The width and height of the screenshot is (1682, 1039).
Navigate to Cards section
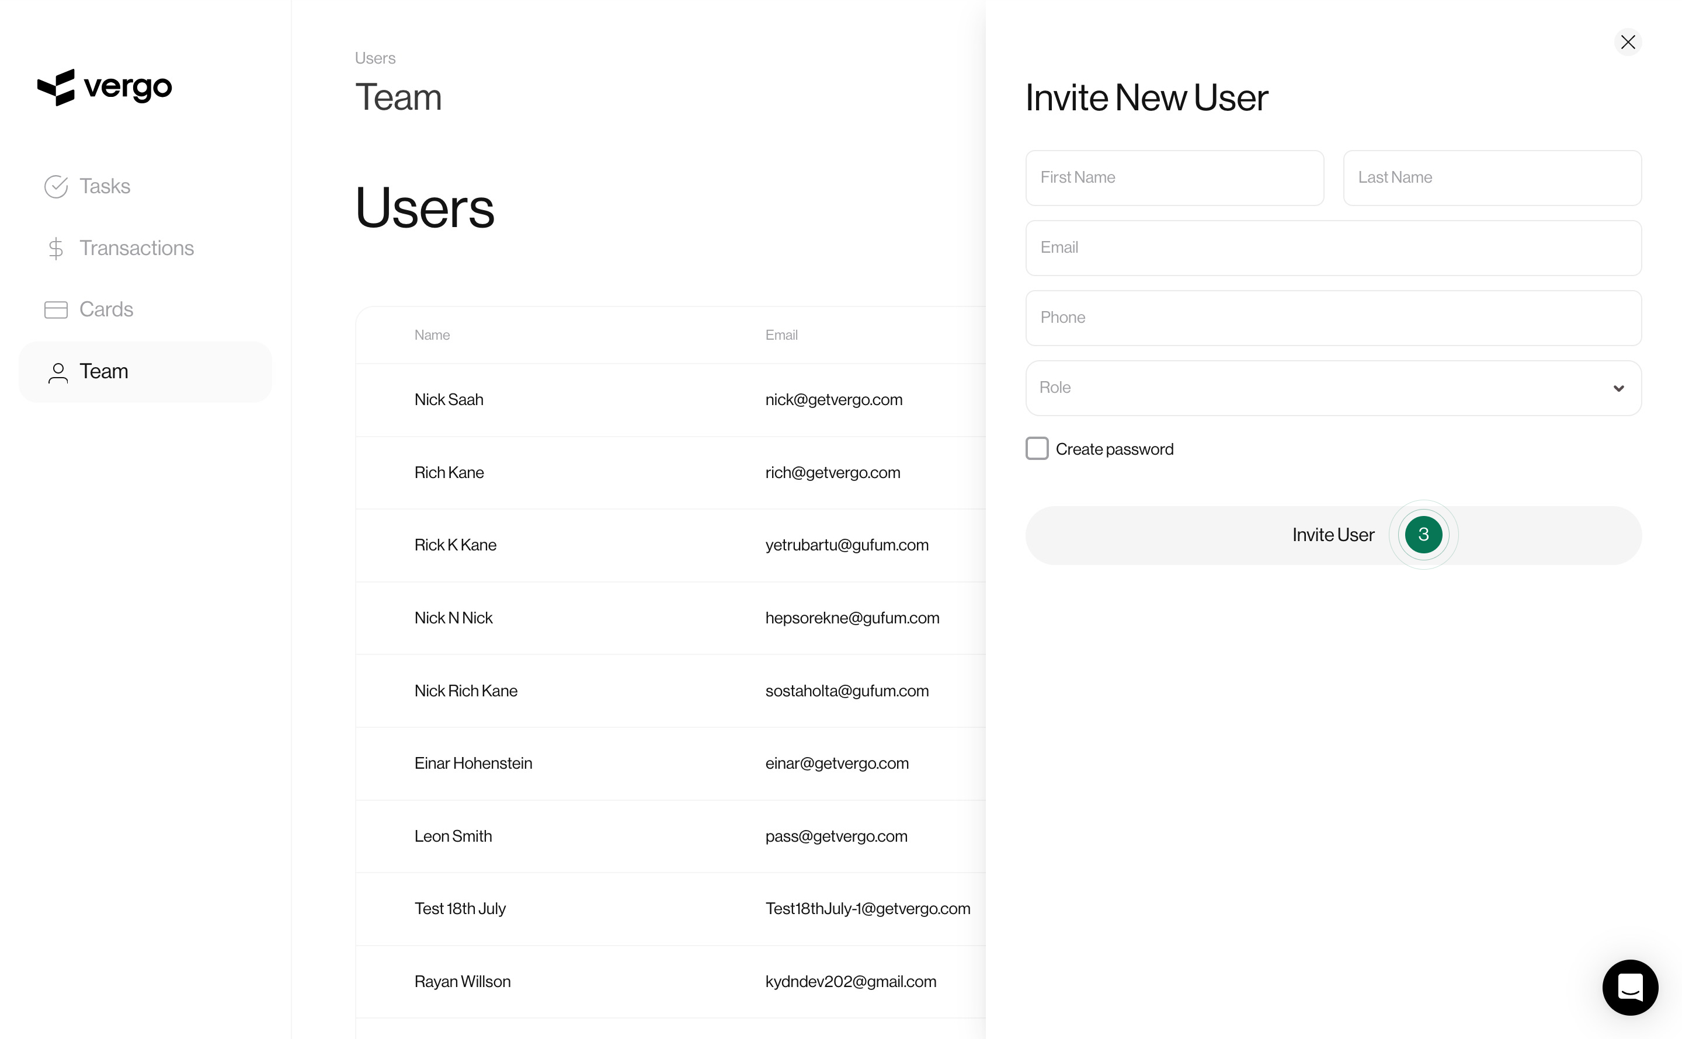tap(145, 310)
